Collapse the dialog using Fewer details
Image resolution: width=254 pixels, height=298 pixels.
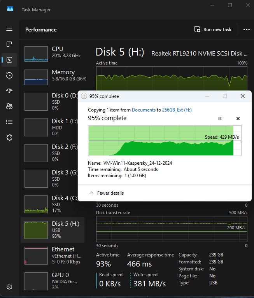pos(107,193)
